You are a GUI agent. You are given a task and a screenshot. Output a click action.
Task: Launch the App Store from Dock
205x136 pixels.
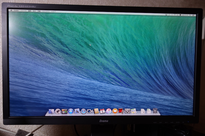coord(71,112)
